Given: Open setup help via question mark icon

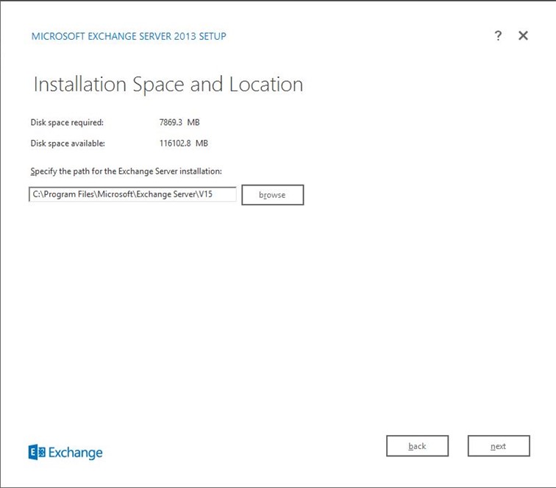Looking at the screenshot, I should click(x=498, y=35).
